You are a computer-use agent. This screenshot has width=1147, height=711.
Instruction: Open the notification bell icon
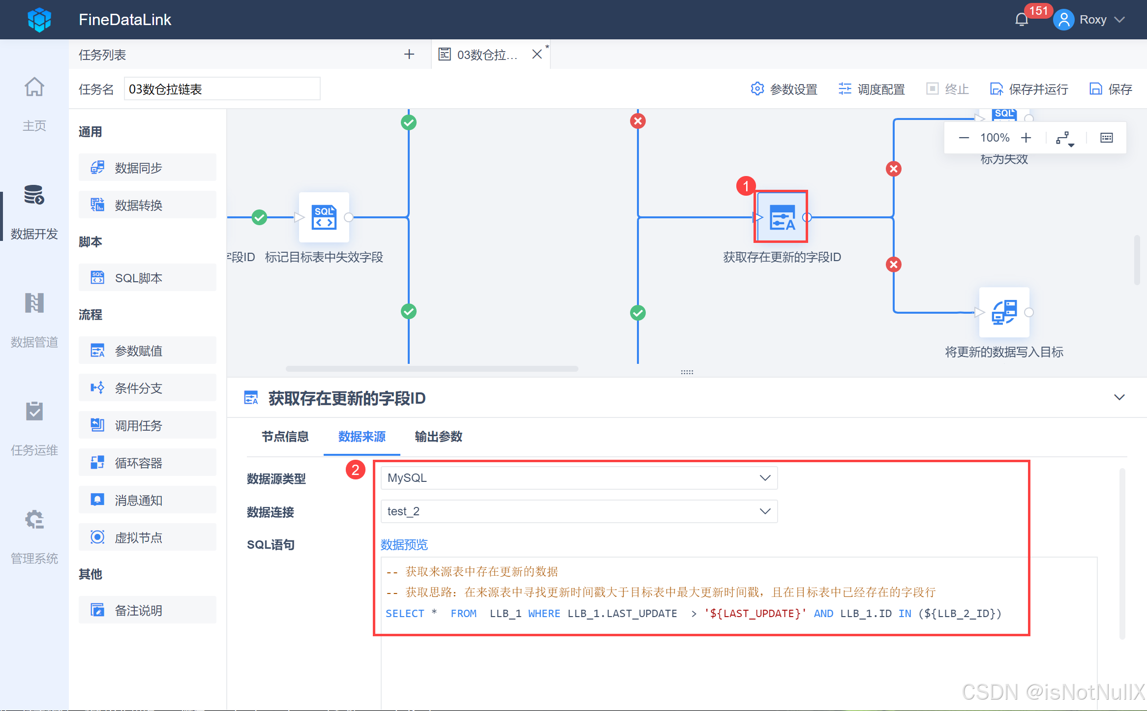(1022, 20)
